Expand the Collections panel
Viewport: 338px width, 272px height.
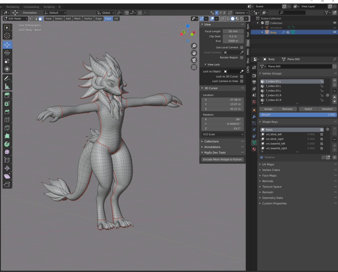[x=211, y=141]
